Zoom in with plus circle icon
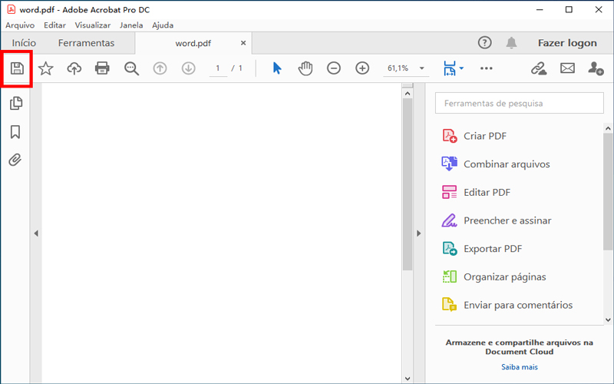The width and height of the screenshot is (614, 384). pyautogui.click(x=362, y=68)
